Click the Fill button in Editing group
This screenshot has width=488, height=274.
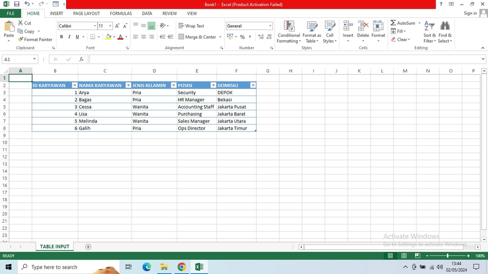(x=398, y=31)
